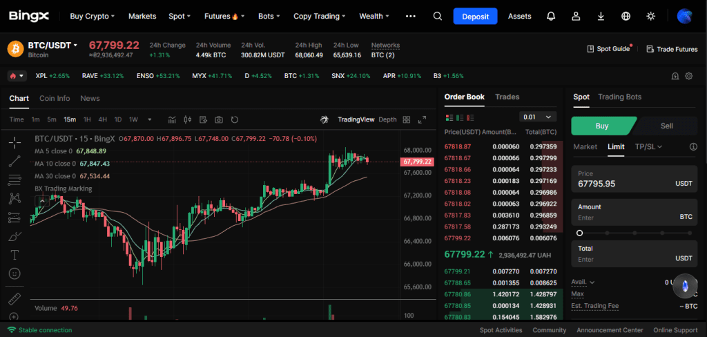Open the user account icon
707x337 pixels.
pos(576,17)
